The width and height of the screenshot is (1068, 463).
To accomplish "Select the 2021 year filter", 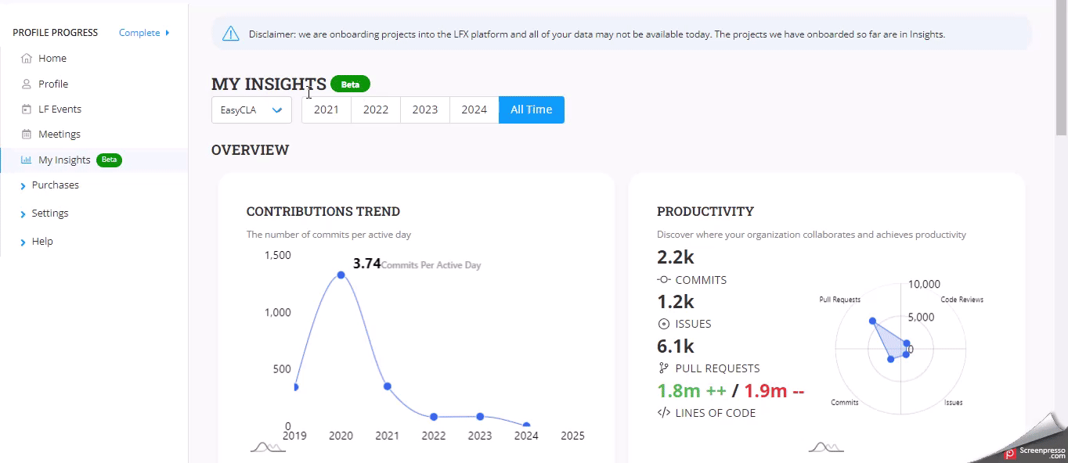I will coord(326,110).
